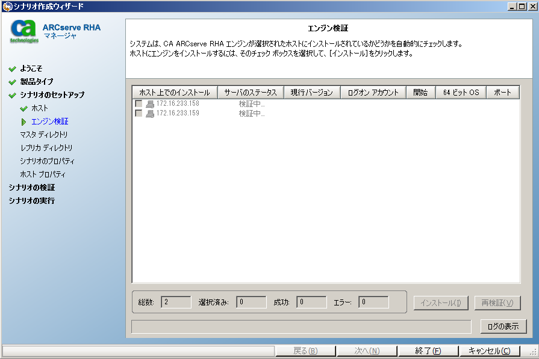Select シナリオの実行 in sidebar

coord(32,201)
